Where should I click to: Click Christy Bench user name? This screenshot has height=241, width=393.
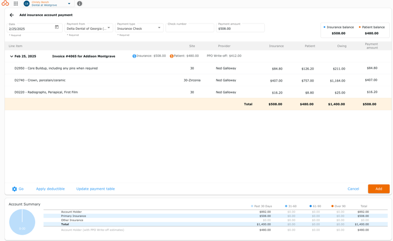coord(40,2)
